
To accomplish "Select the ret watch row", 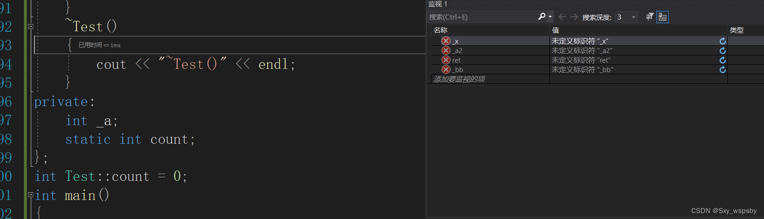I will [597, 60].
